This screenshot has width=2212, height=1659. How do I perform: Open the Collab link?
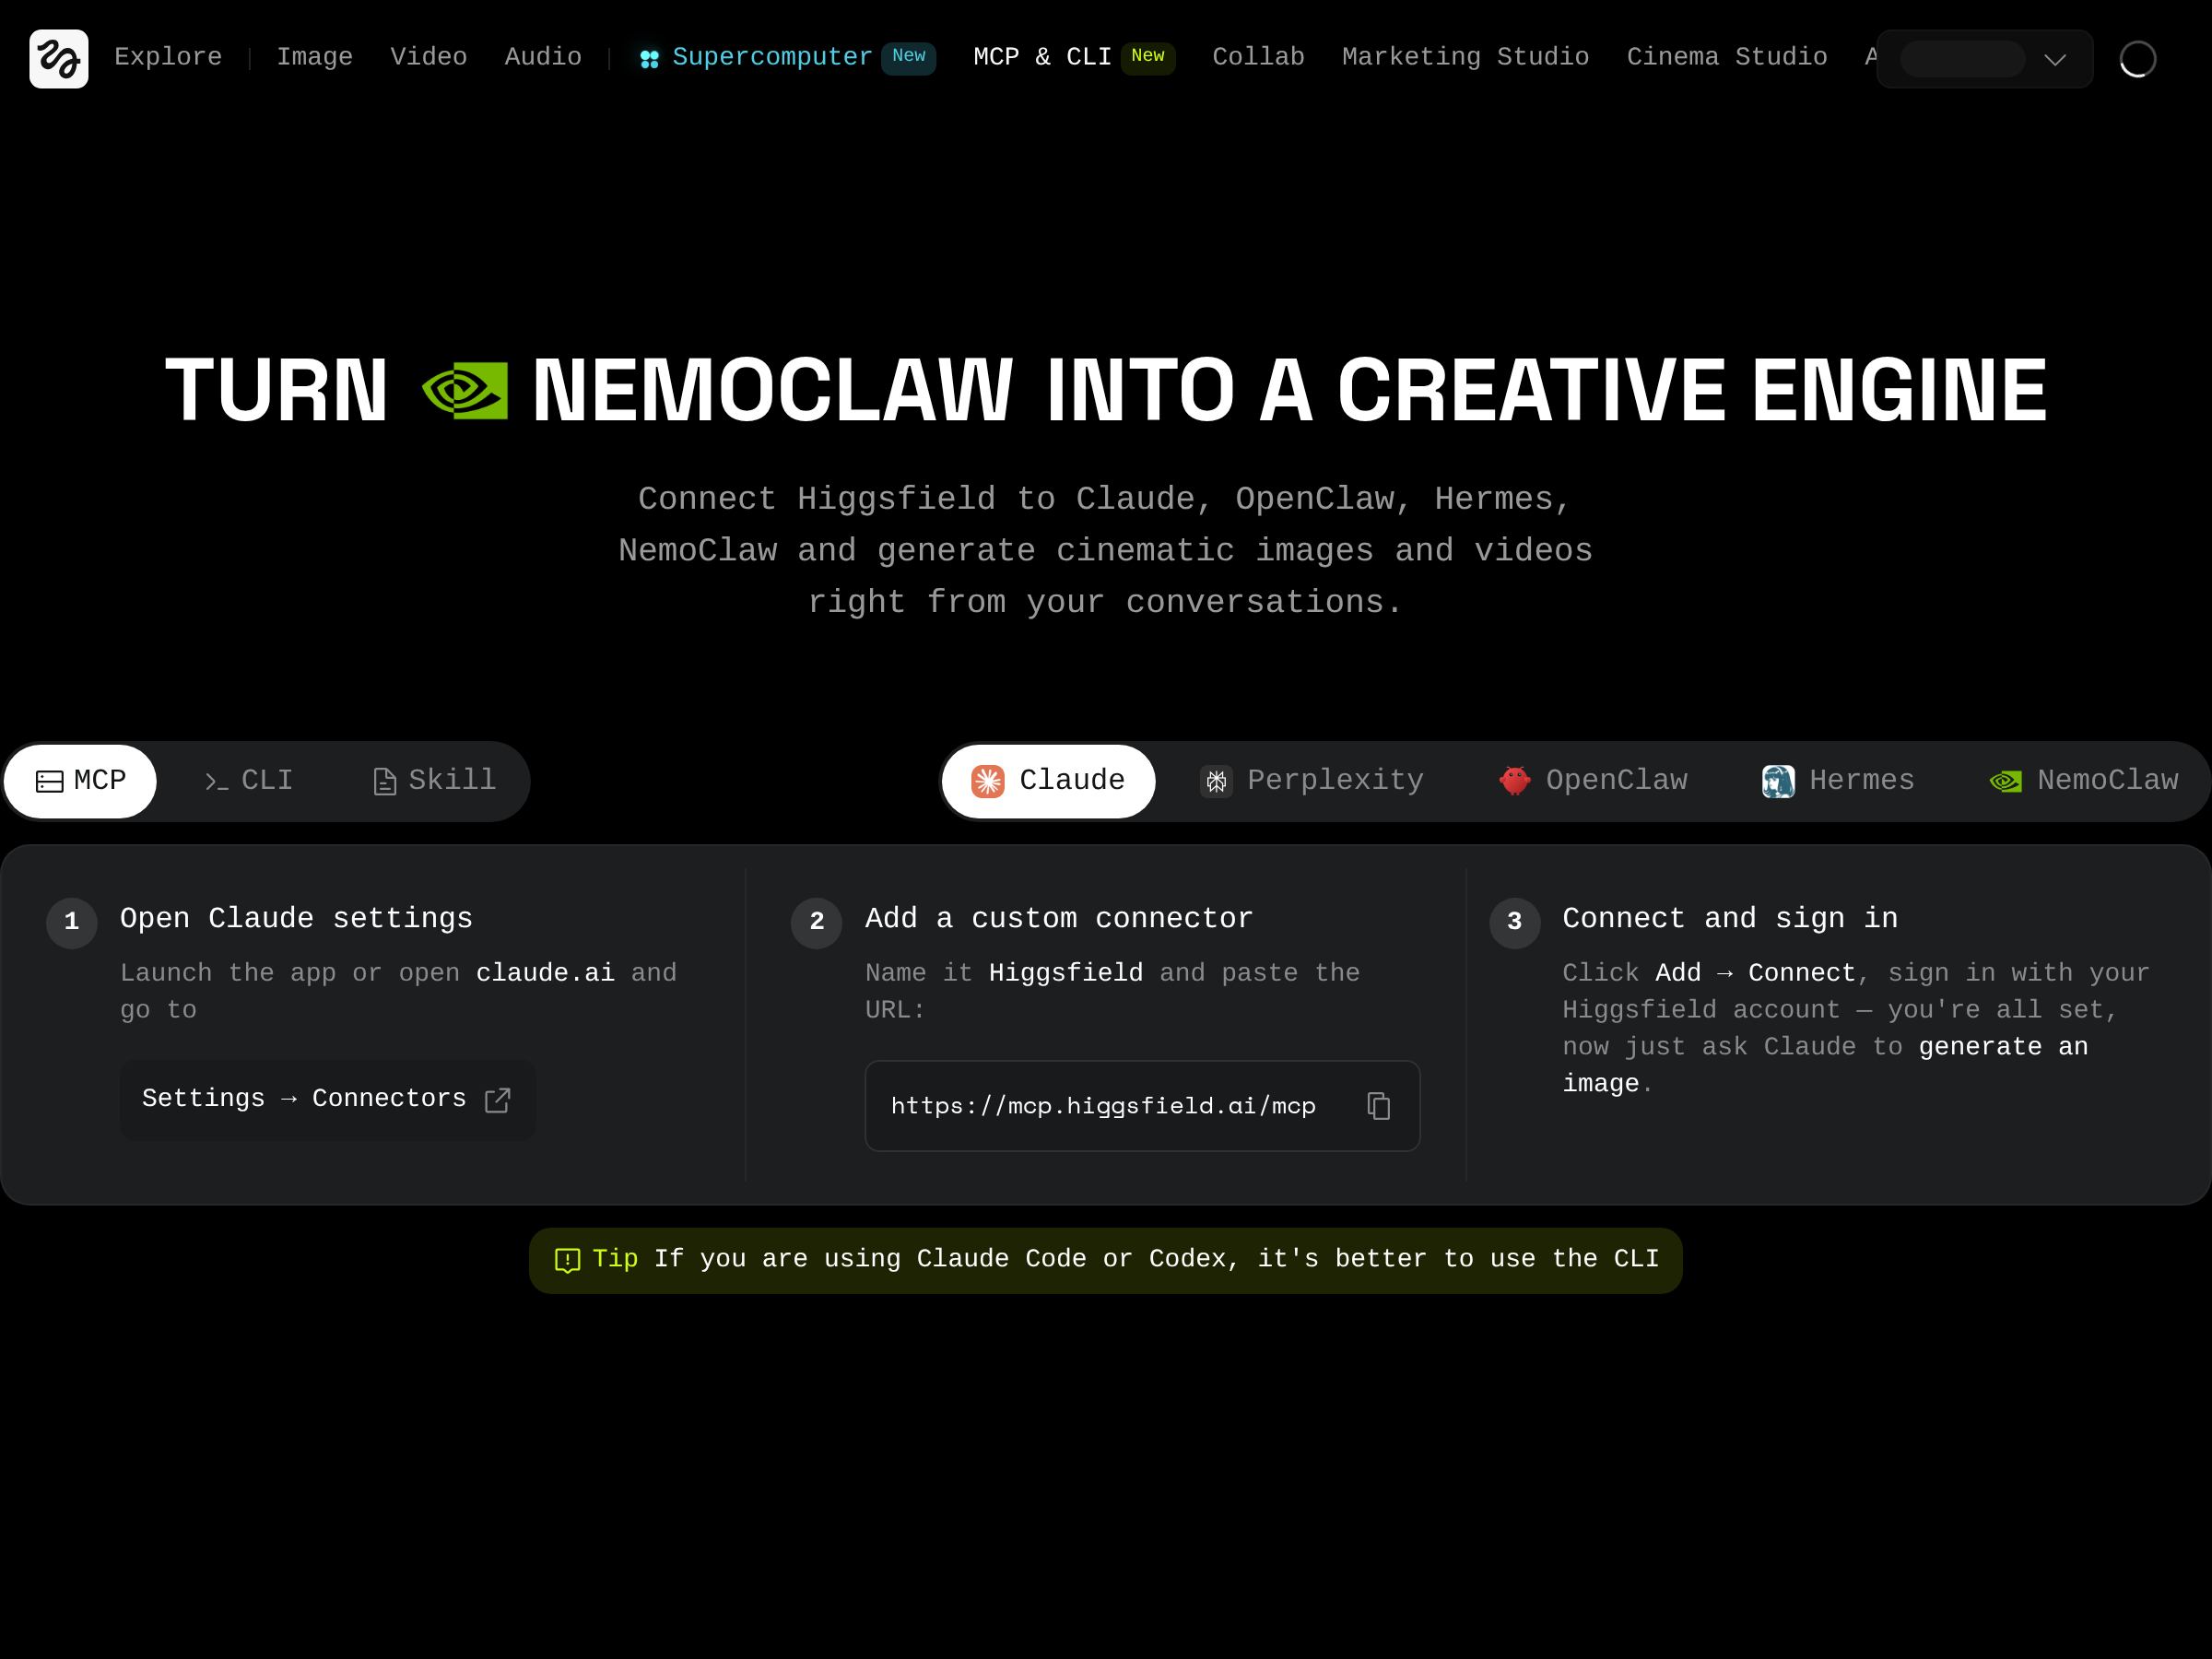(x=1258, y=57)
